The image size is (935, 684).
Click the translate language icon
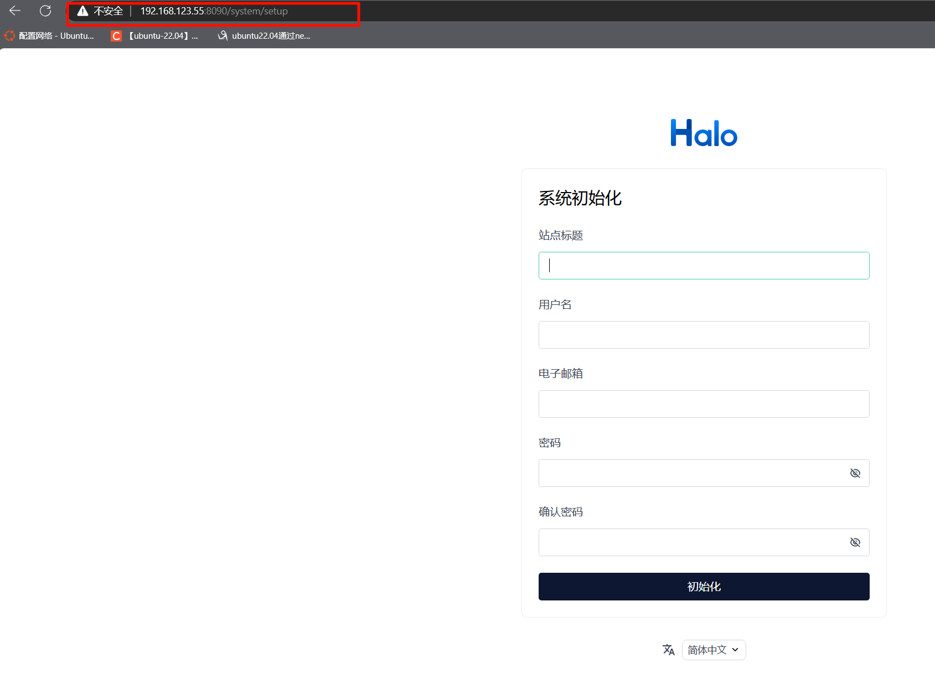pos(668,650)
